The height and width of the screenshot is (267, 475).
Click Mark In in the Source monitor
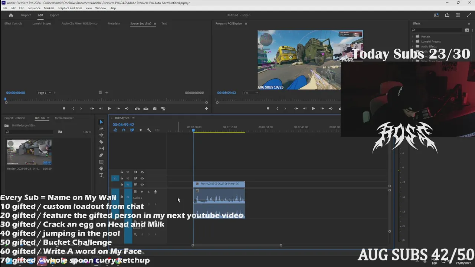(x=73, y=109)
